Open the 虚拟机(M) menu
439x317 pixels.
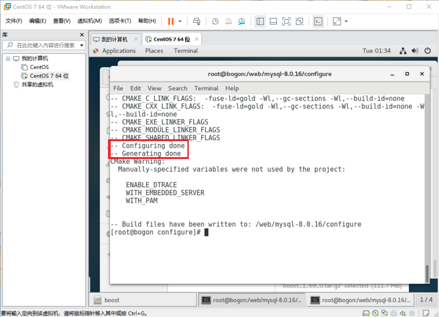point(90,21)
